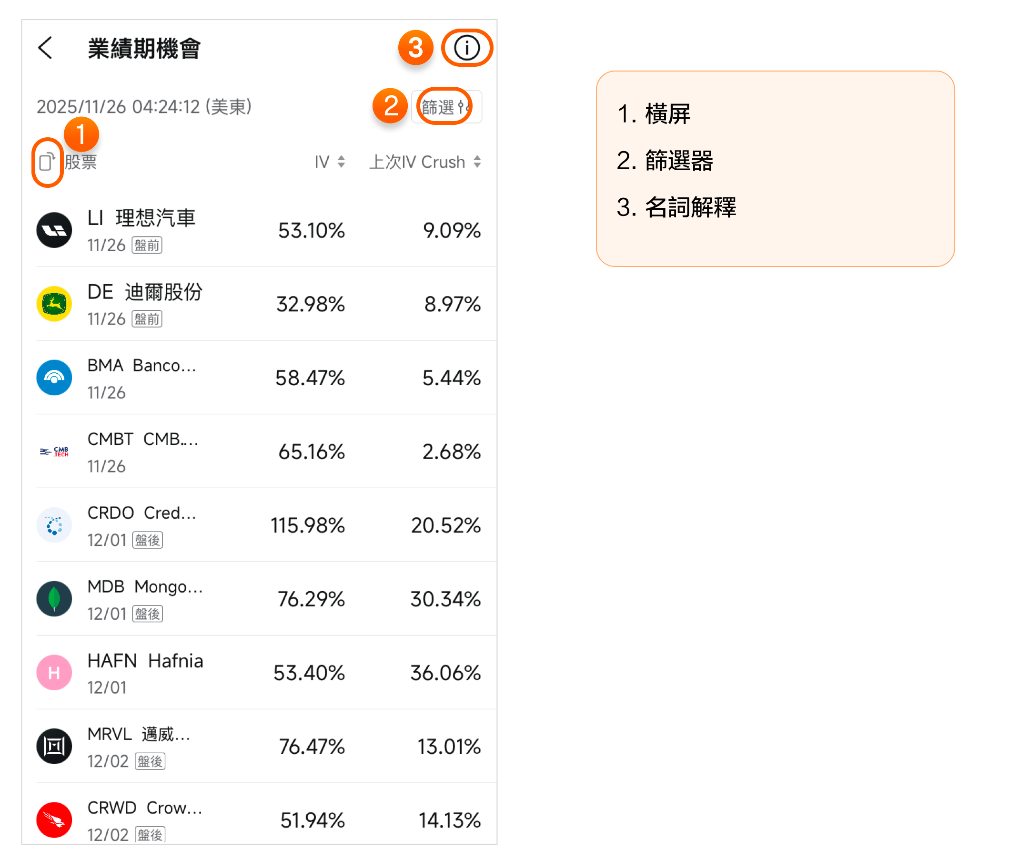
Task: Open HAFN Hafnia stock row
Action: coord(145,661)
